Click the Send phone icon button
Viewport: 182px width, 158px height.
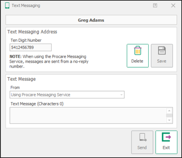point(142,142)
